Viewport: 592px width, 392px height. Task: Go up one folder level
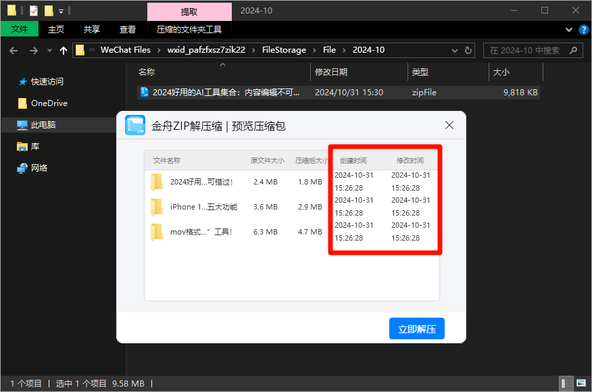tap(64, 50)
